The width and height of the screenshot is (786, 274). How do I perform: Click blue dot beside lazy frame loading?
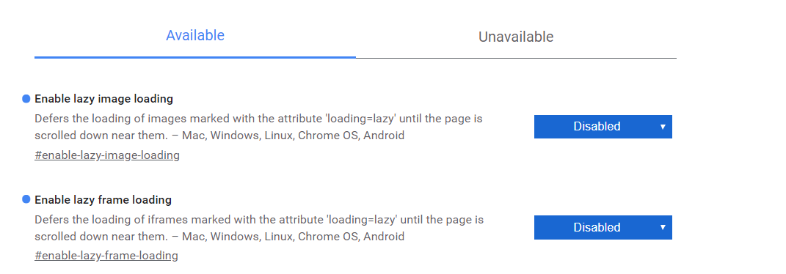click(26, 199)
